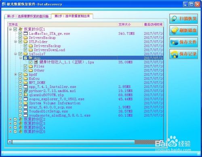Click the i4Tools7 folder icon
Image resolution: width=202 pixels, height=157 pixels.
tap(25, 54)
